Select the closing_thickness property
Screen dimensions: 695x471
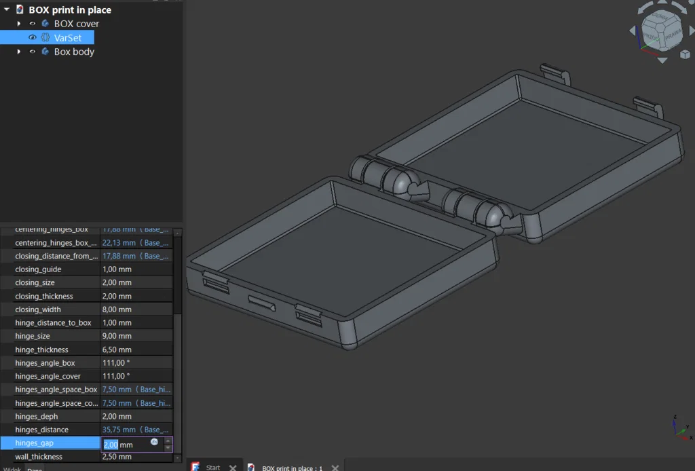pos(44,296)
